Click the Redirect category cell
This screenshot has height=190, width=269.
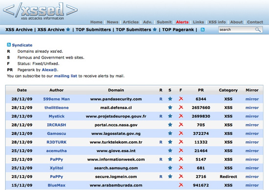228,177
